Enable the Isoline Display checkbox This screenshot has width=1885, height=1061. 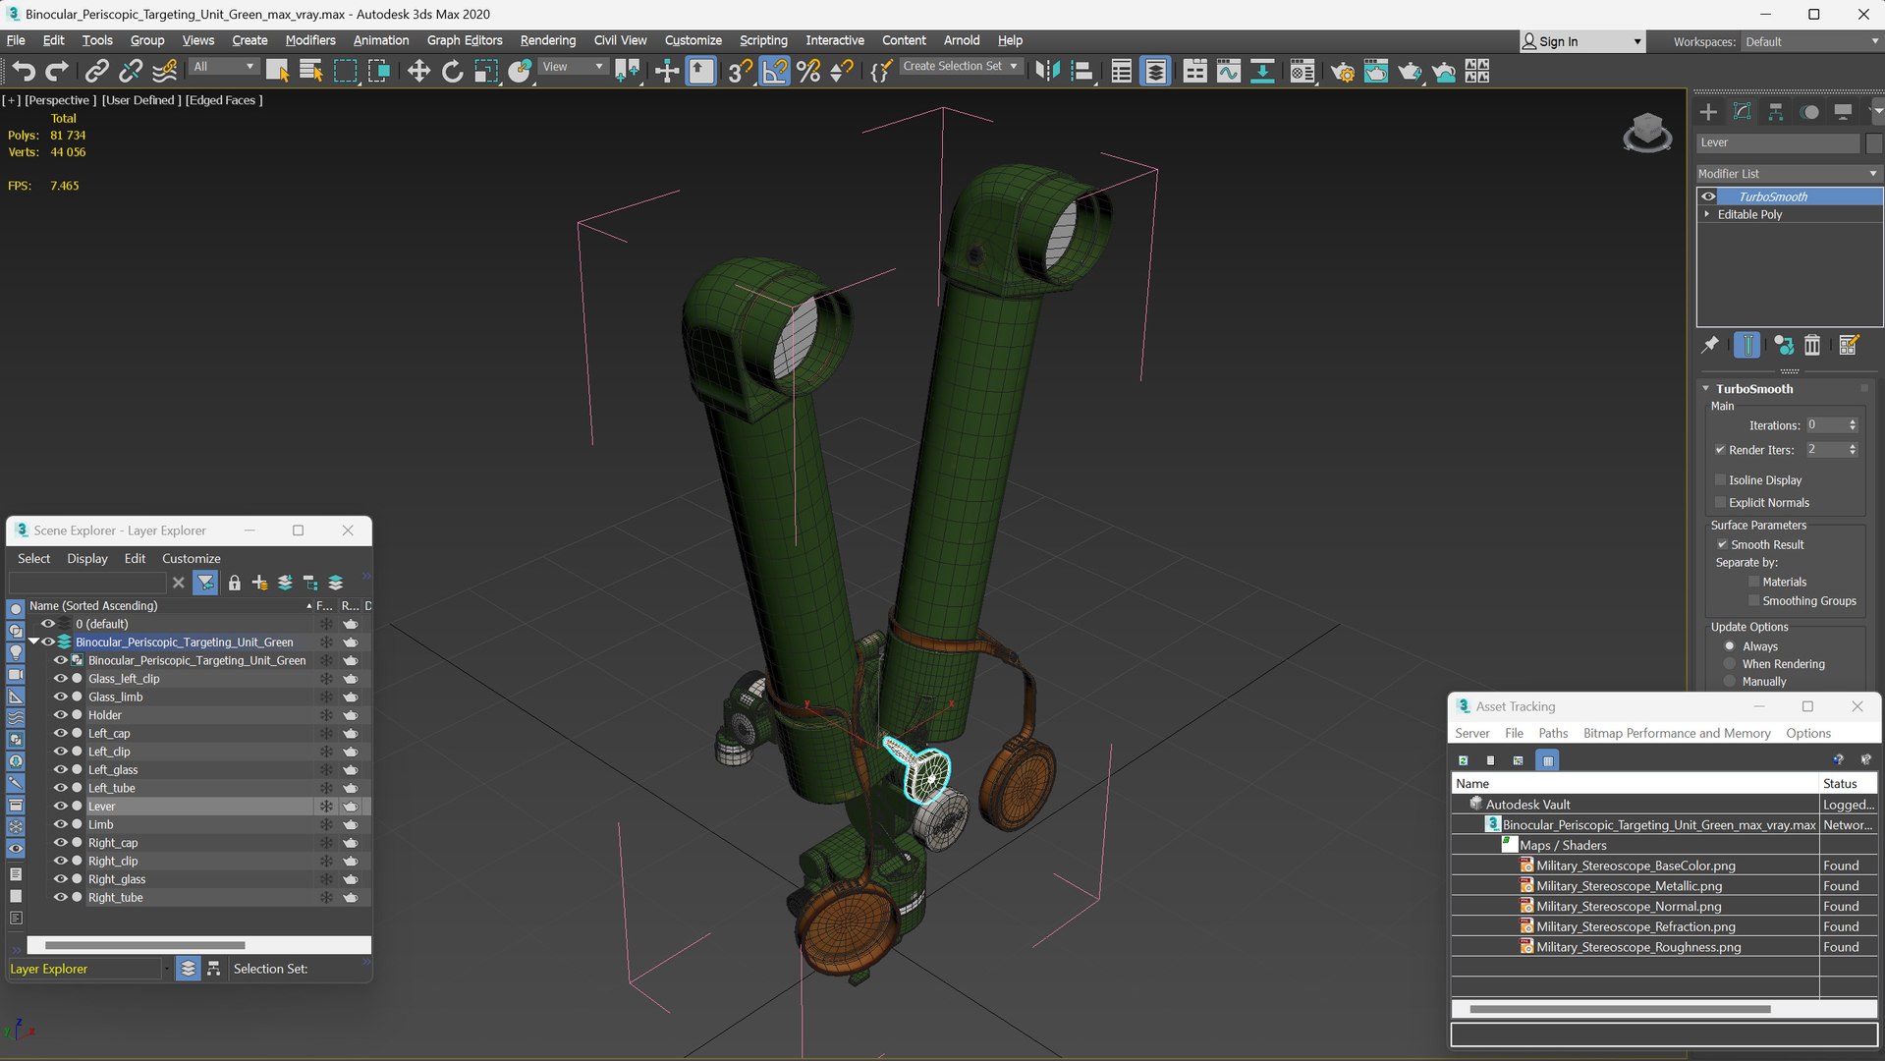click(x=1720, y=480)
